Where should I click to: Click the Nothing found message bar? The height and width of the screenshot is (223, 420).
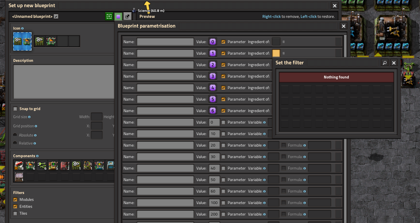click(x=336, y=77)
